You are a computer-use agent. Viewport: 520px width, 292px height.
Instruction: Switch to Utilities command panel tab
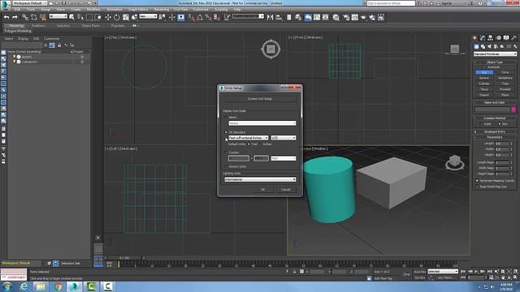coord(514,38)
